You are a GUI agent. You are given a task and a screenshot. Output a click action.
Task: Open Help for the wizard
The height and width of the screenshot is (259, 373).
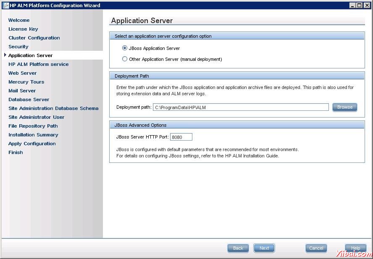point(355,248)
